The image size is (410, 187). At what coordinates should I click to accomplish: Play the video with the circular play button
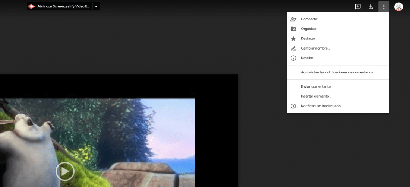pos(65,171)
